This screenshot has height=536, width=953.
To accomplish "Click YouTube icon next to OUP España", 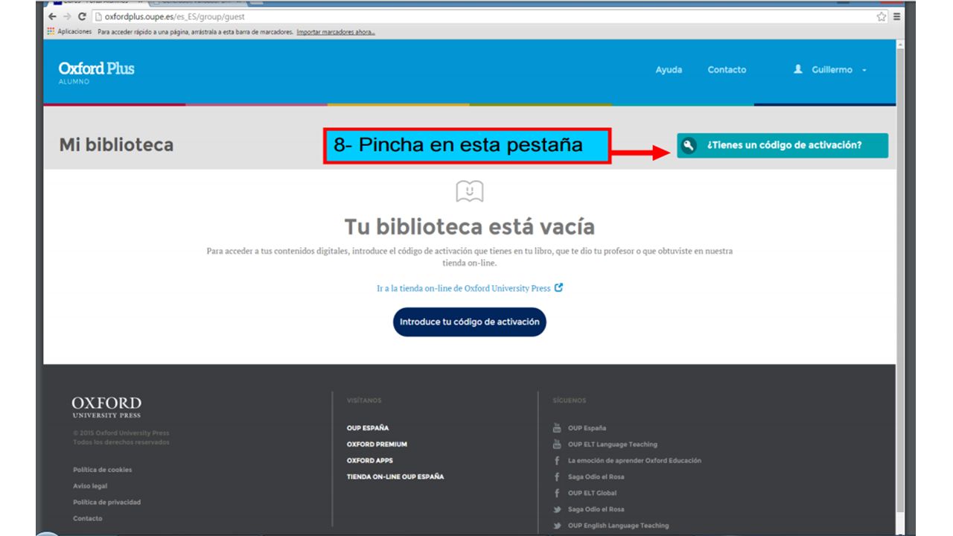I will tap(557, 428).
